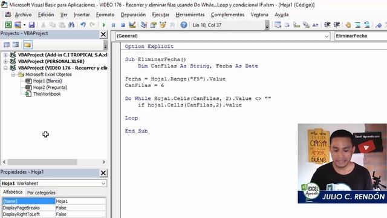Click the Cut scissors icon
This screenshot has height=218, width=387.
coord(43,25)
